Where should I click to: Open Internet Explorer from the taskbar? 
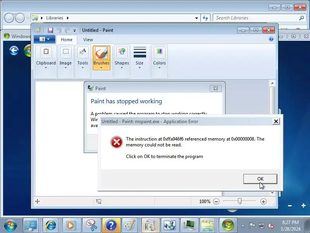click(51, 225)
